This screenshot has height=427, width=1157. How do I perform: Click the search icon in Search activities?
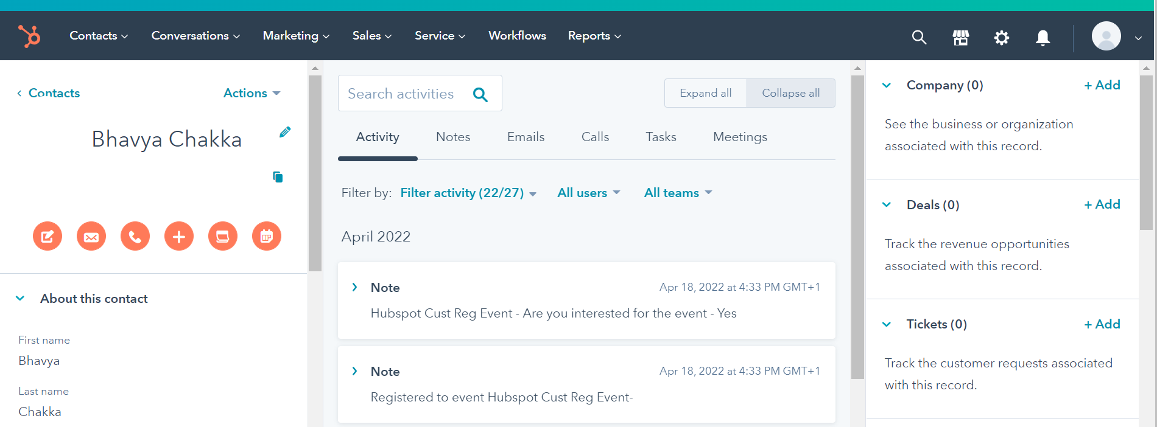(x=480, y=94)
